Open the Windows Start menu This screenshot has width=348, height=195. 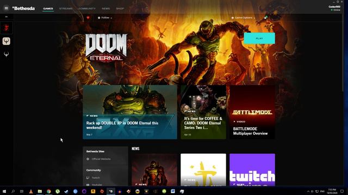tap(4, 191)
